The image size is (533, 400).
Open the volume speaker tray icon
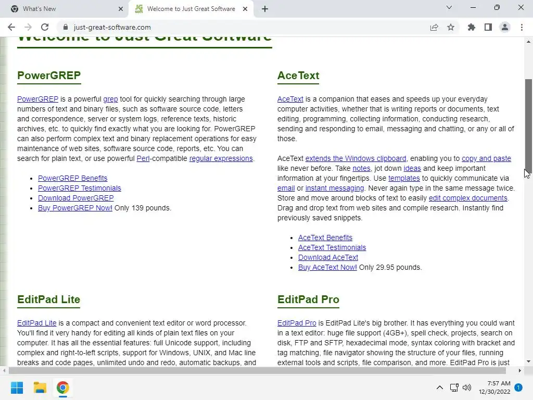[x=467, y=387]
